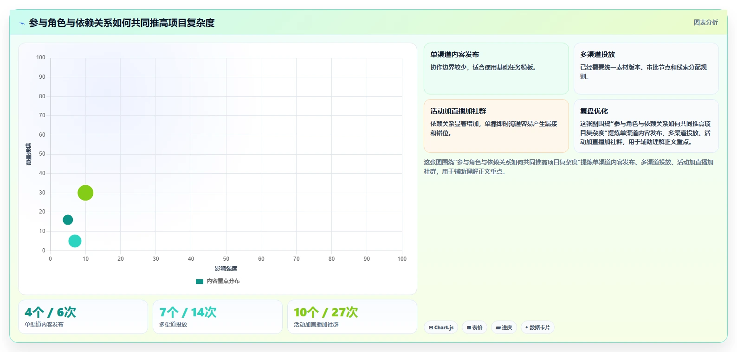Click the 数据卡片 tag pill
Screen dimensions: 737x352
coord(537,327)
